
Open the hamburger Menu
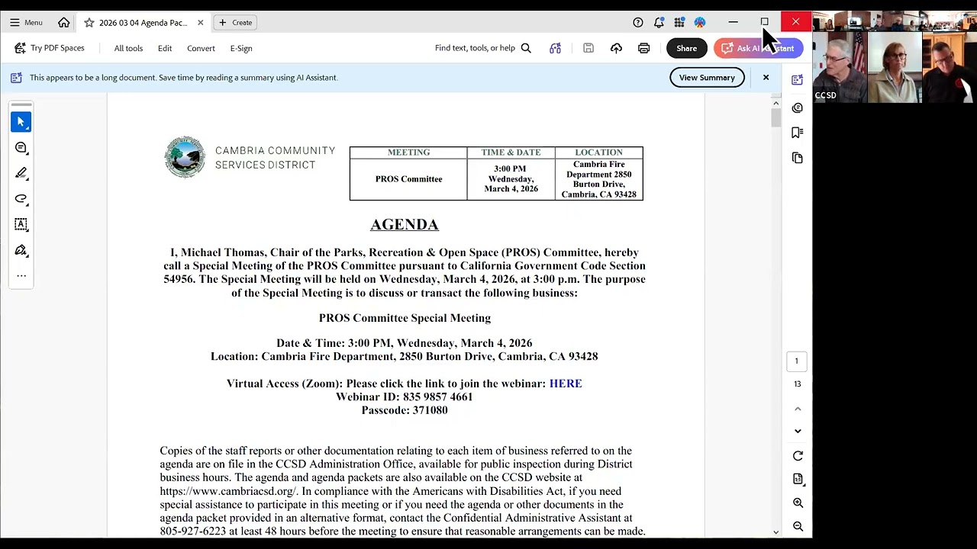click(x=26, y=22)
